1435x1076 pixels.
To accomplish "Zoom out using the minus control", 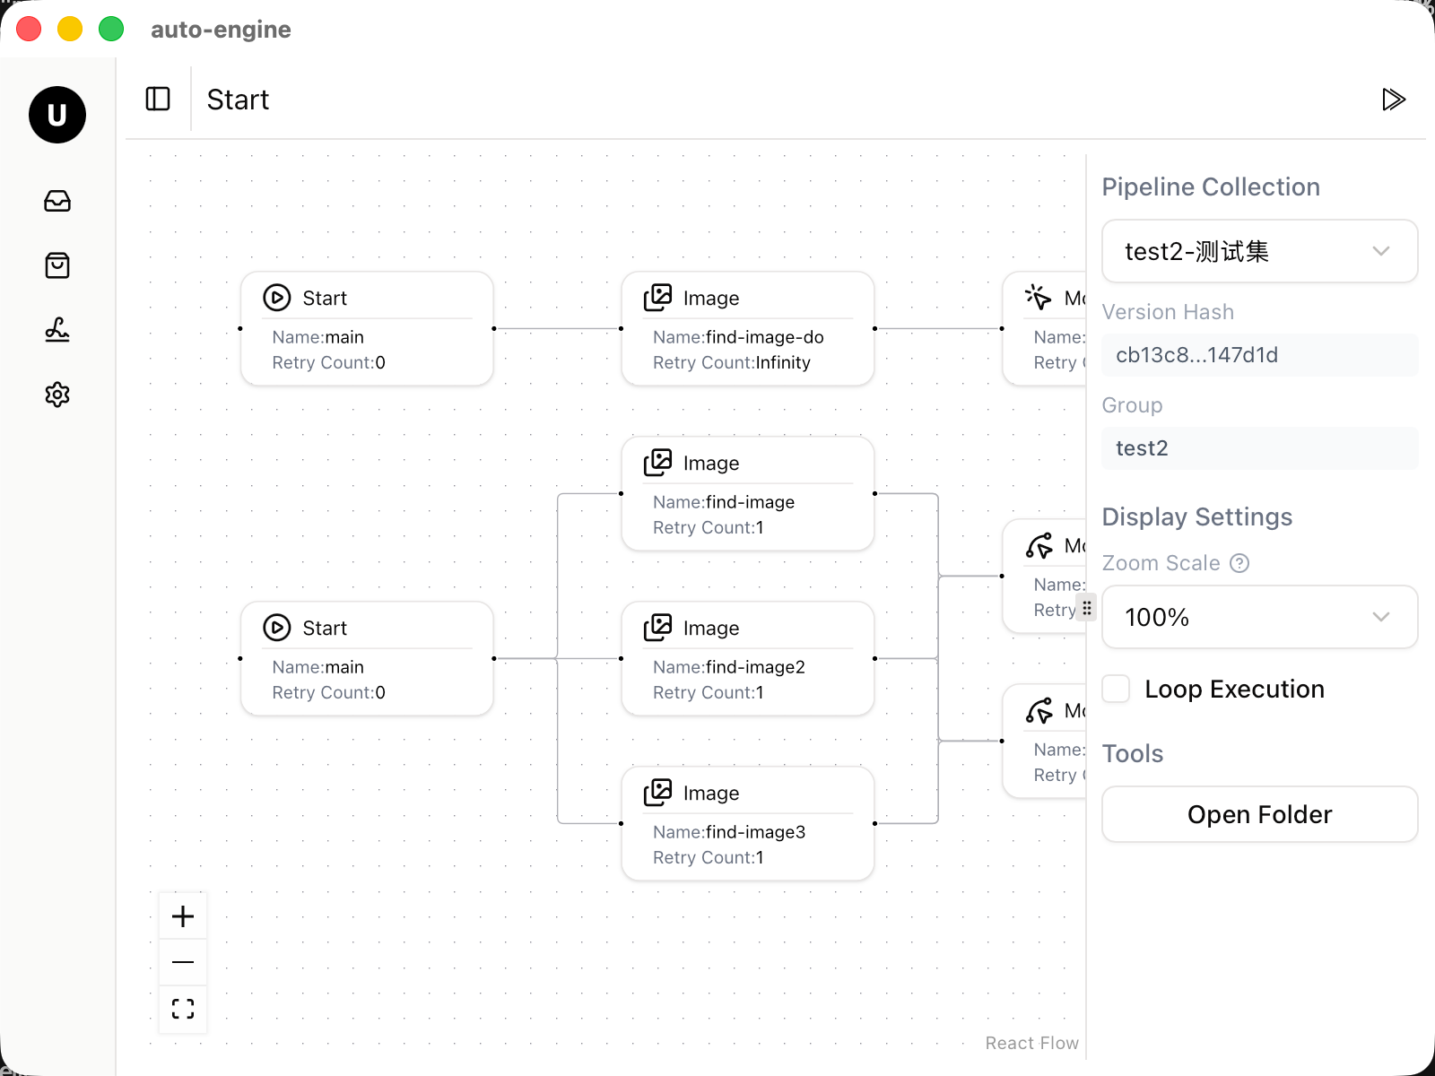I will point(183,962).
